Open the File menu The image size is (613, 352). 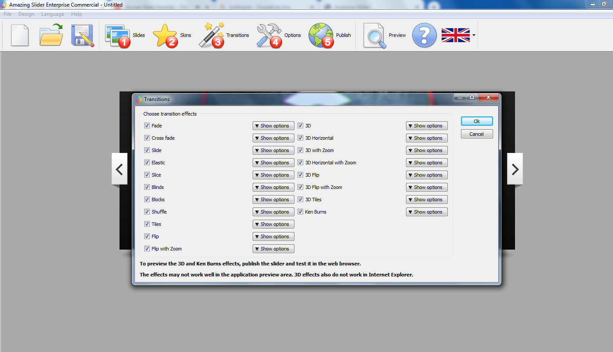pos(7,14)
